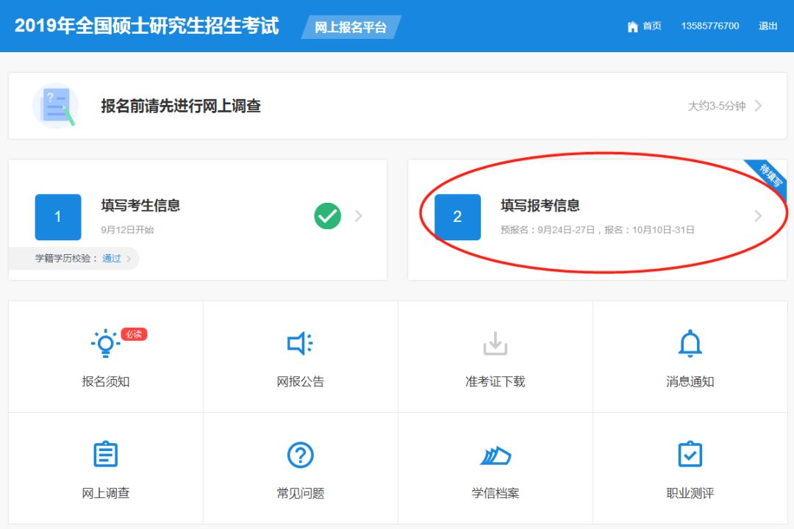
Task: Open the 报名须知 lightbulb icon
Action: (x=105, y=344)
